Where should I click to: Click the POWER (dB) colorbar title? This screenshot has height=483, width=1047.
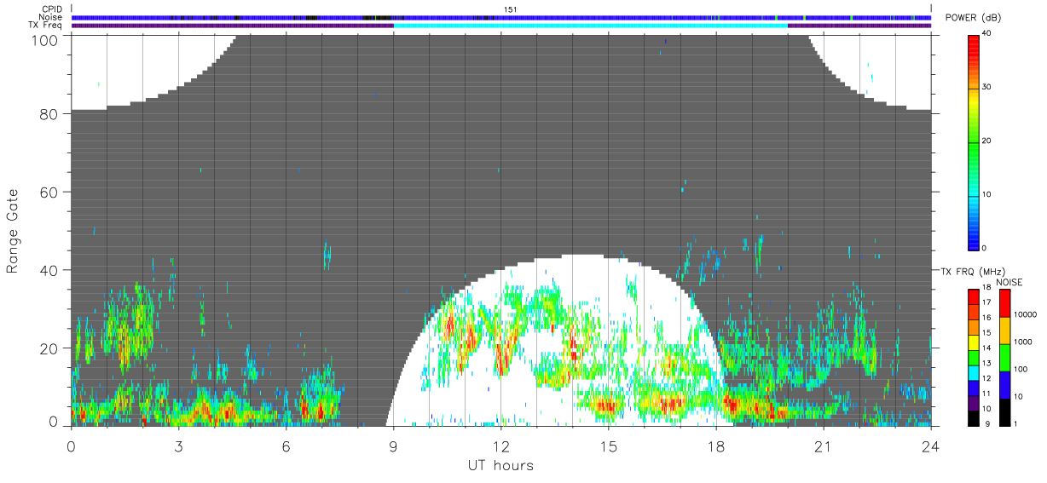coord(974,18)
